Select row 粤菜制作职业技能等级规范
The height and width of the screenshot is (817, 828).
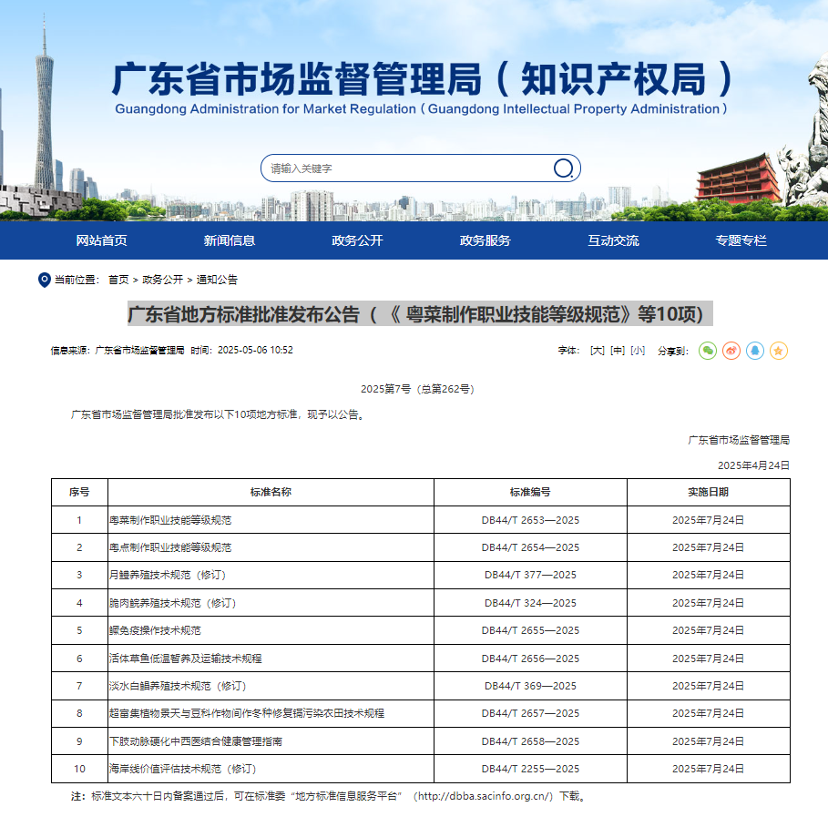(x=420, y=520)
